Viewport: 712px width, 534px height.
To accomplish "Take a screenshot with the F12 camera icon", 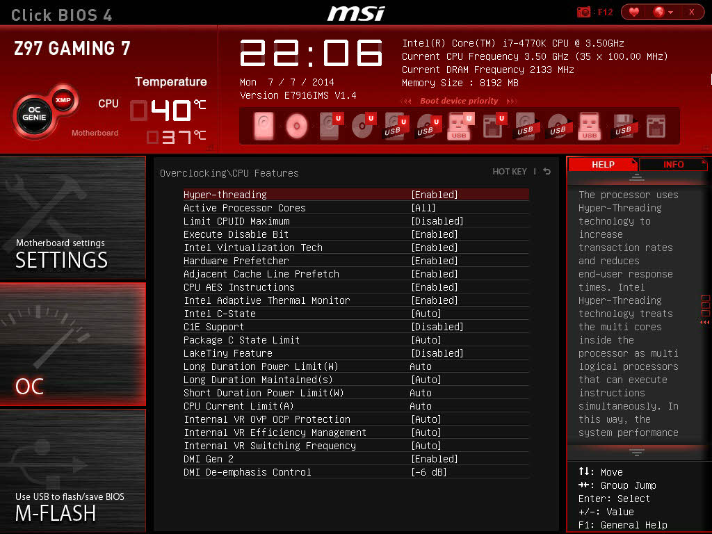I will [x=583, y=13].
